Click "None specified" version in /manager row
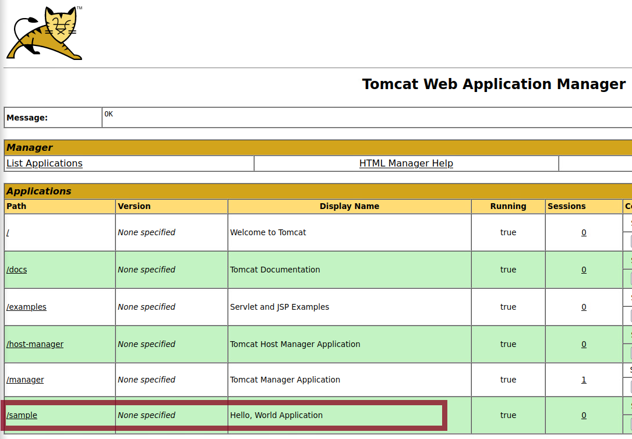 point(146,380)
